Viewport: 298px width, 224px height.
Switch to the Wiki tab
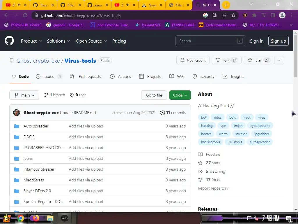pyautogui.click(x=177, y=76)
